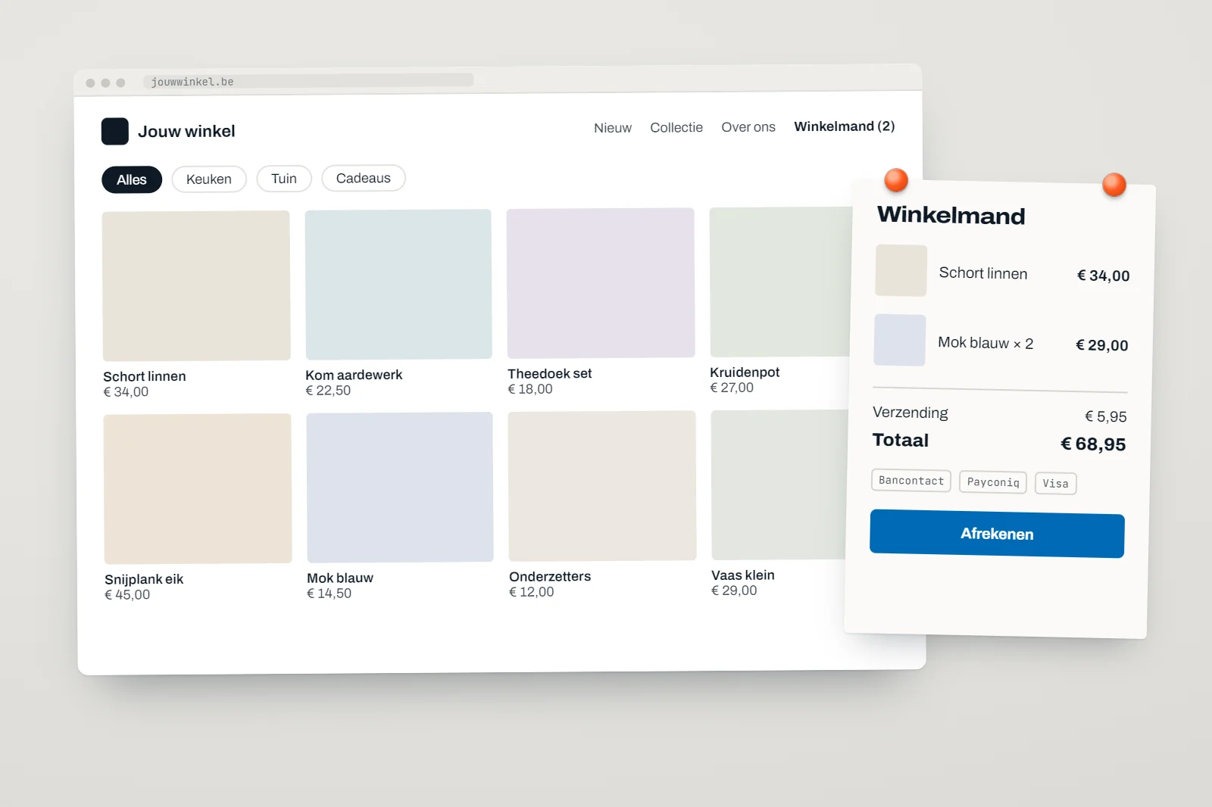Click the Kruidenpot product title
1212x807 pixels.
[x=745, y=372]
